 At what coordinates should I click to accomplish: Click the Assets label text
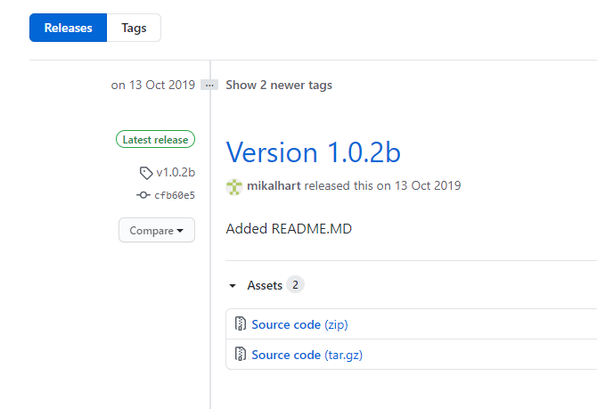click(265, 285)
